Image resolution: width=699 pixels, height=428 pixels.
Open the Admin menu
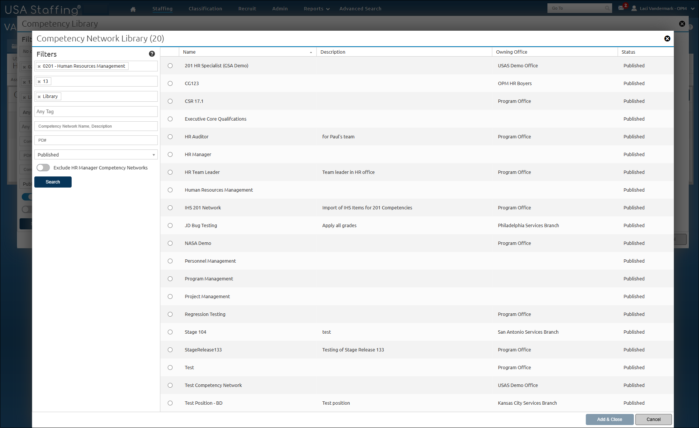[x=280, y=9]
